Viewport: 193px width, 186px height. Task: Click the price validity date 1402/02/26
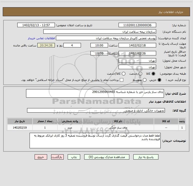point(137,53)
